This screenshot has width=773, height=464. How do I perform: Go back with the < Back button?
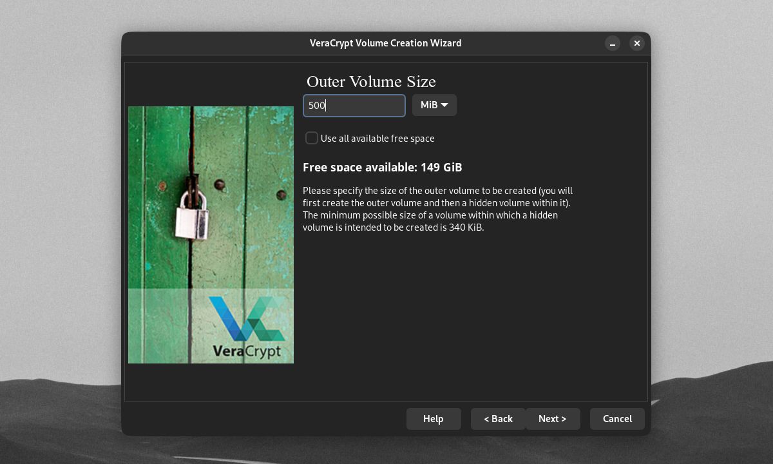(x=499, y=419)
